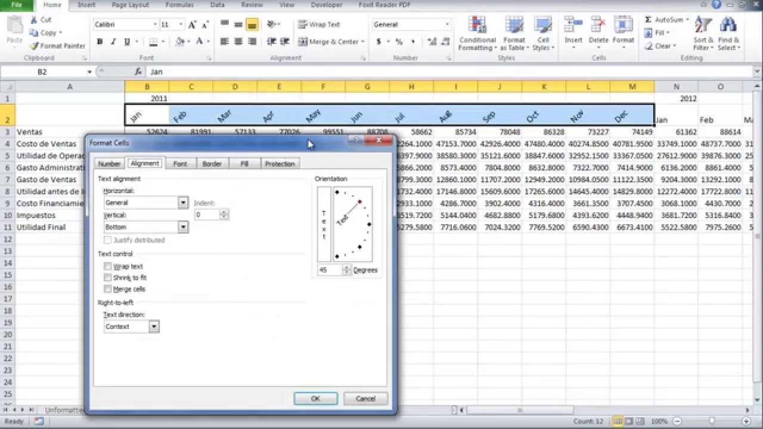The width and height of the screenshot is (763, 429).
Task: Click the Borders icon in Font group
Action: pyautogui.click(x=153, y=42)
